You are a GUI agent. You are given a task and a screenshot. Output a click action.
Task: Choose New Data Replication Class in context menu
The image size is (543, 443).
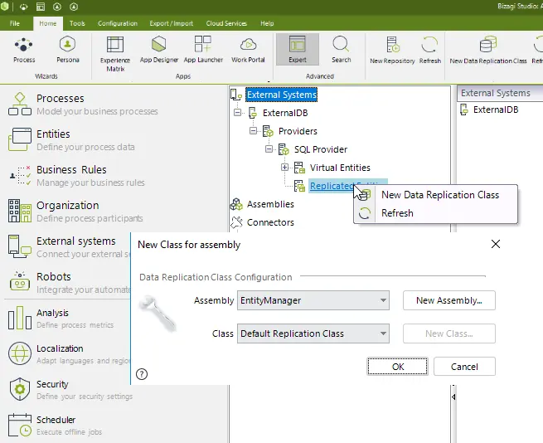(436, 195)
